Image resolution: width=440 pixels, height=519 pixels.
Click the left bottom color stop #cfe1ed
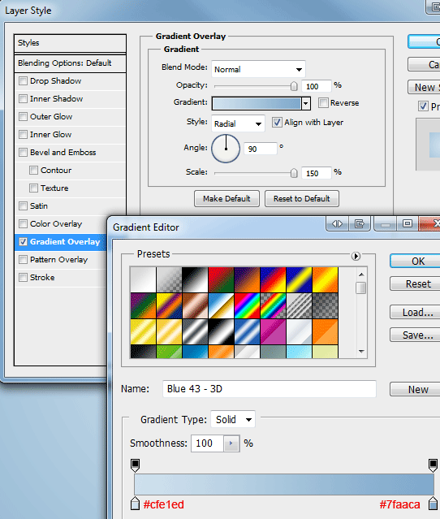pyautogui.click(x=135, y=503)
